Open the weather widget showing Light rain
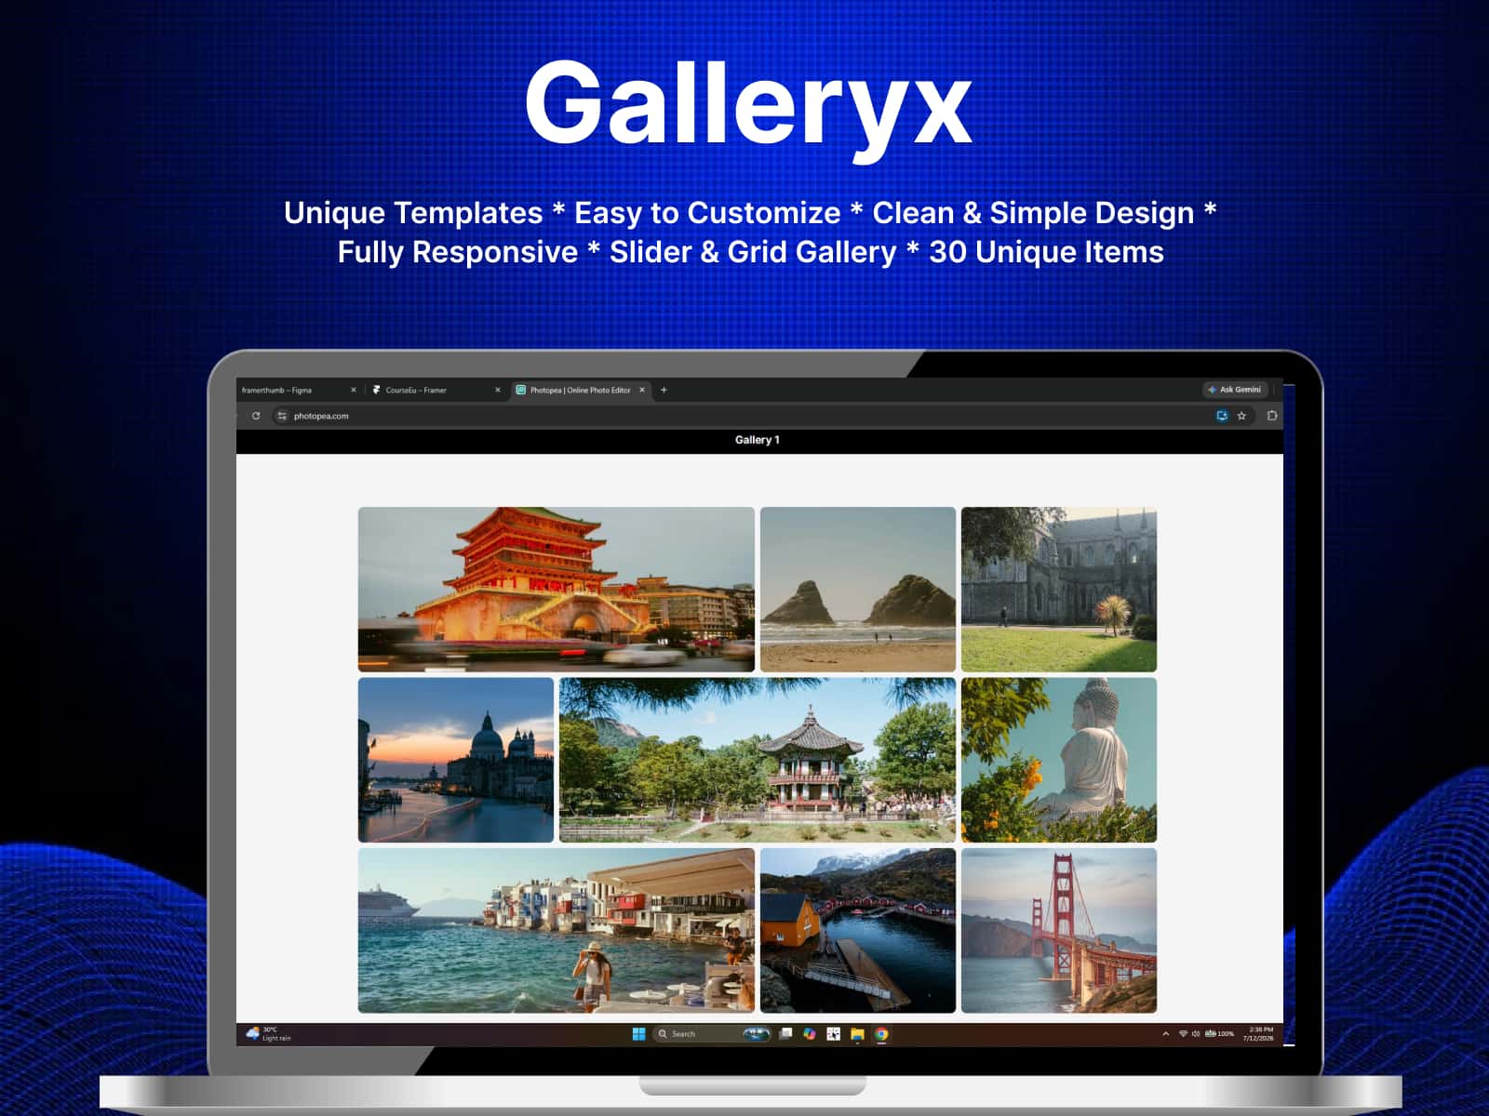Viewport: 1489px width, 1116px height. pyautogui.click(x=269, y=1034)
